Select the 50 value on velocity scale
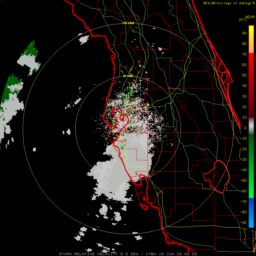The image size is (256, 256). [x=244, y=75]
